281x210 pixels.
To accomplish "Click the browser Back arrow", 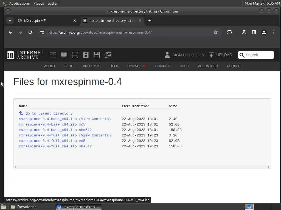I will point(10,32).
